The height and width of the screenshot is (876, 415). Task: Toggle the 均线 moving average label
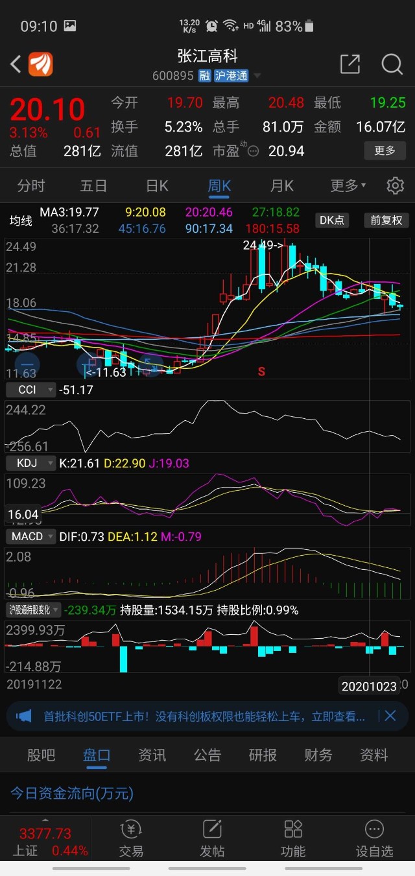(x=20, y=220)
